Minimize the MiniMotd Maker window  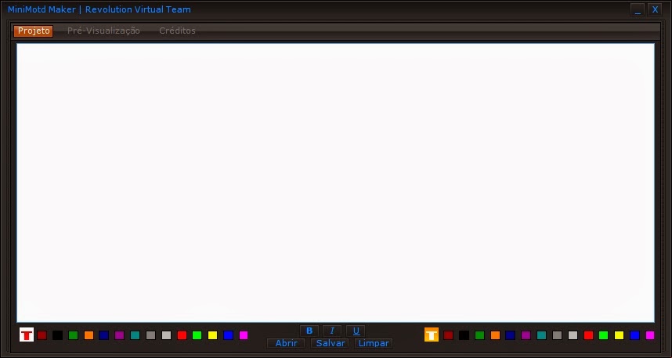(x=638, y=9)
